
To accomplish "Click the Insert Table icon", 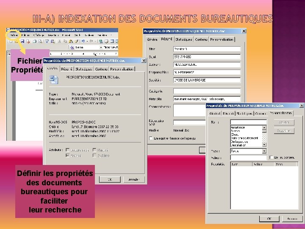I will (112, 41).
